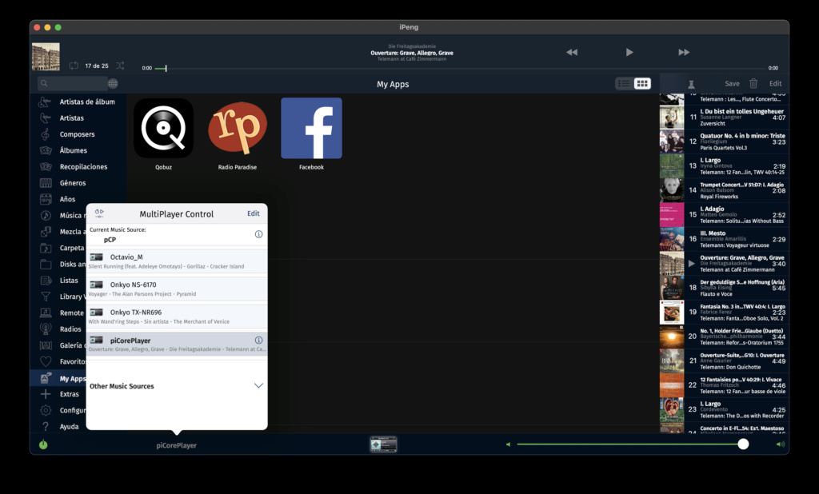The height and width of the screenshot is (494, 819).
Task: Open the Facebook app
Action: 311,129
